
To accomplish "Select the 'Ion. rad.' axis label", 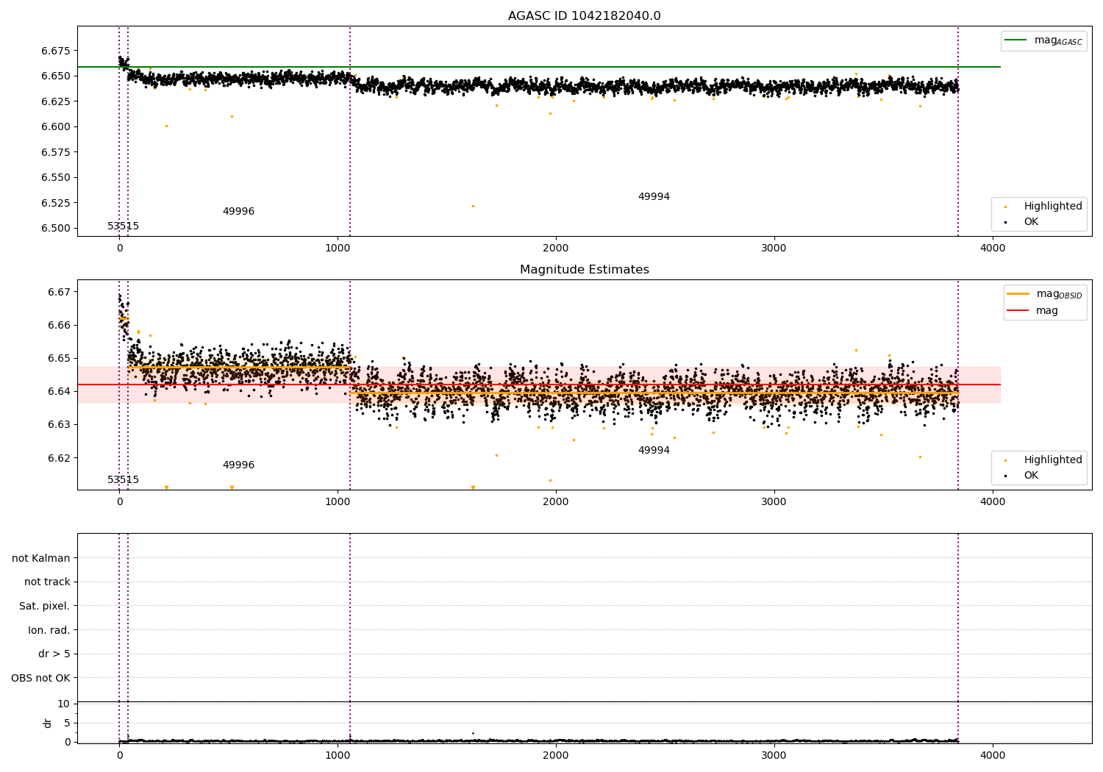I will [49, 630].
